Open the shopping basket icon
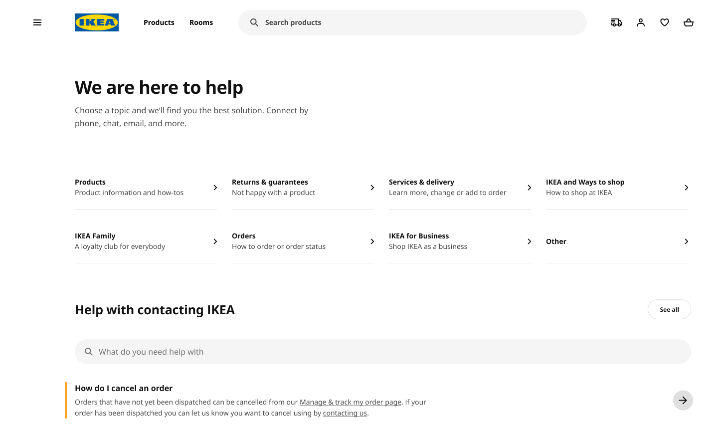The width and height of the screenshot is (718, 424). click(x=689, y=22)
